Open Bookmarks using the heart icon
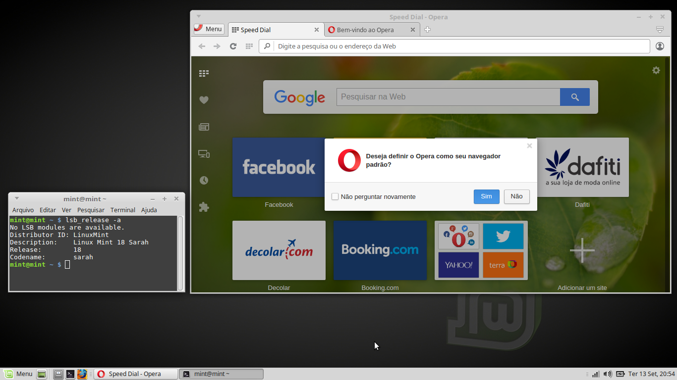 point(203,100)
